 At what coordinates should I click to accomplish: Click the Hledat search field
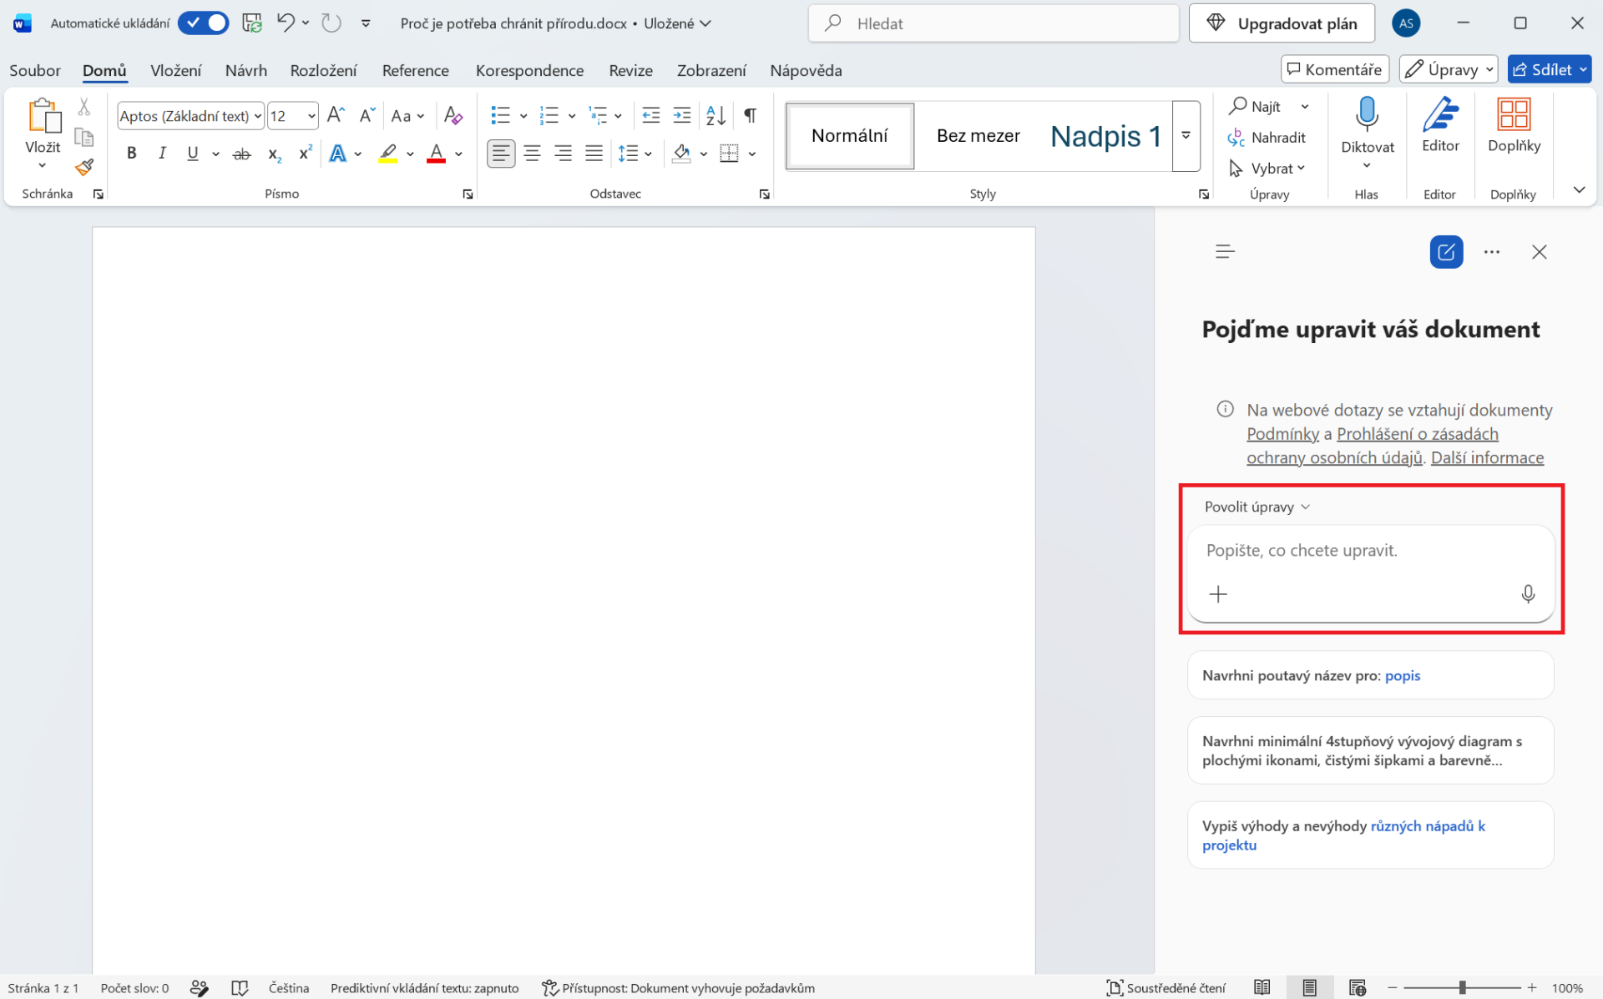coord(994,23)
